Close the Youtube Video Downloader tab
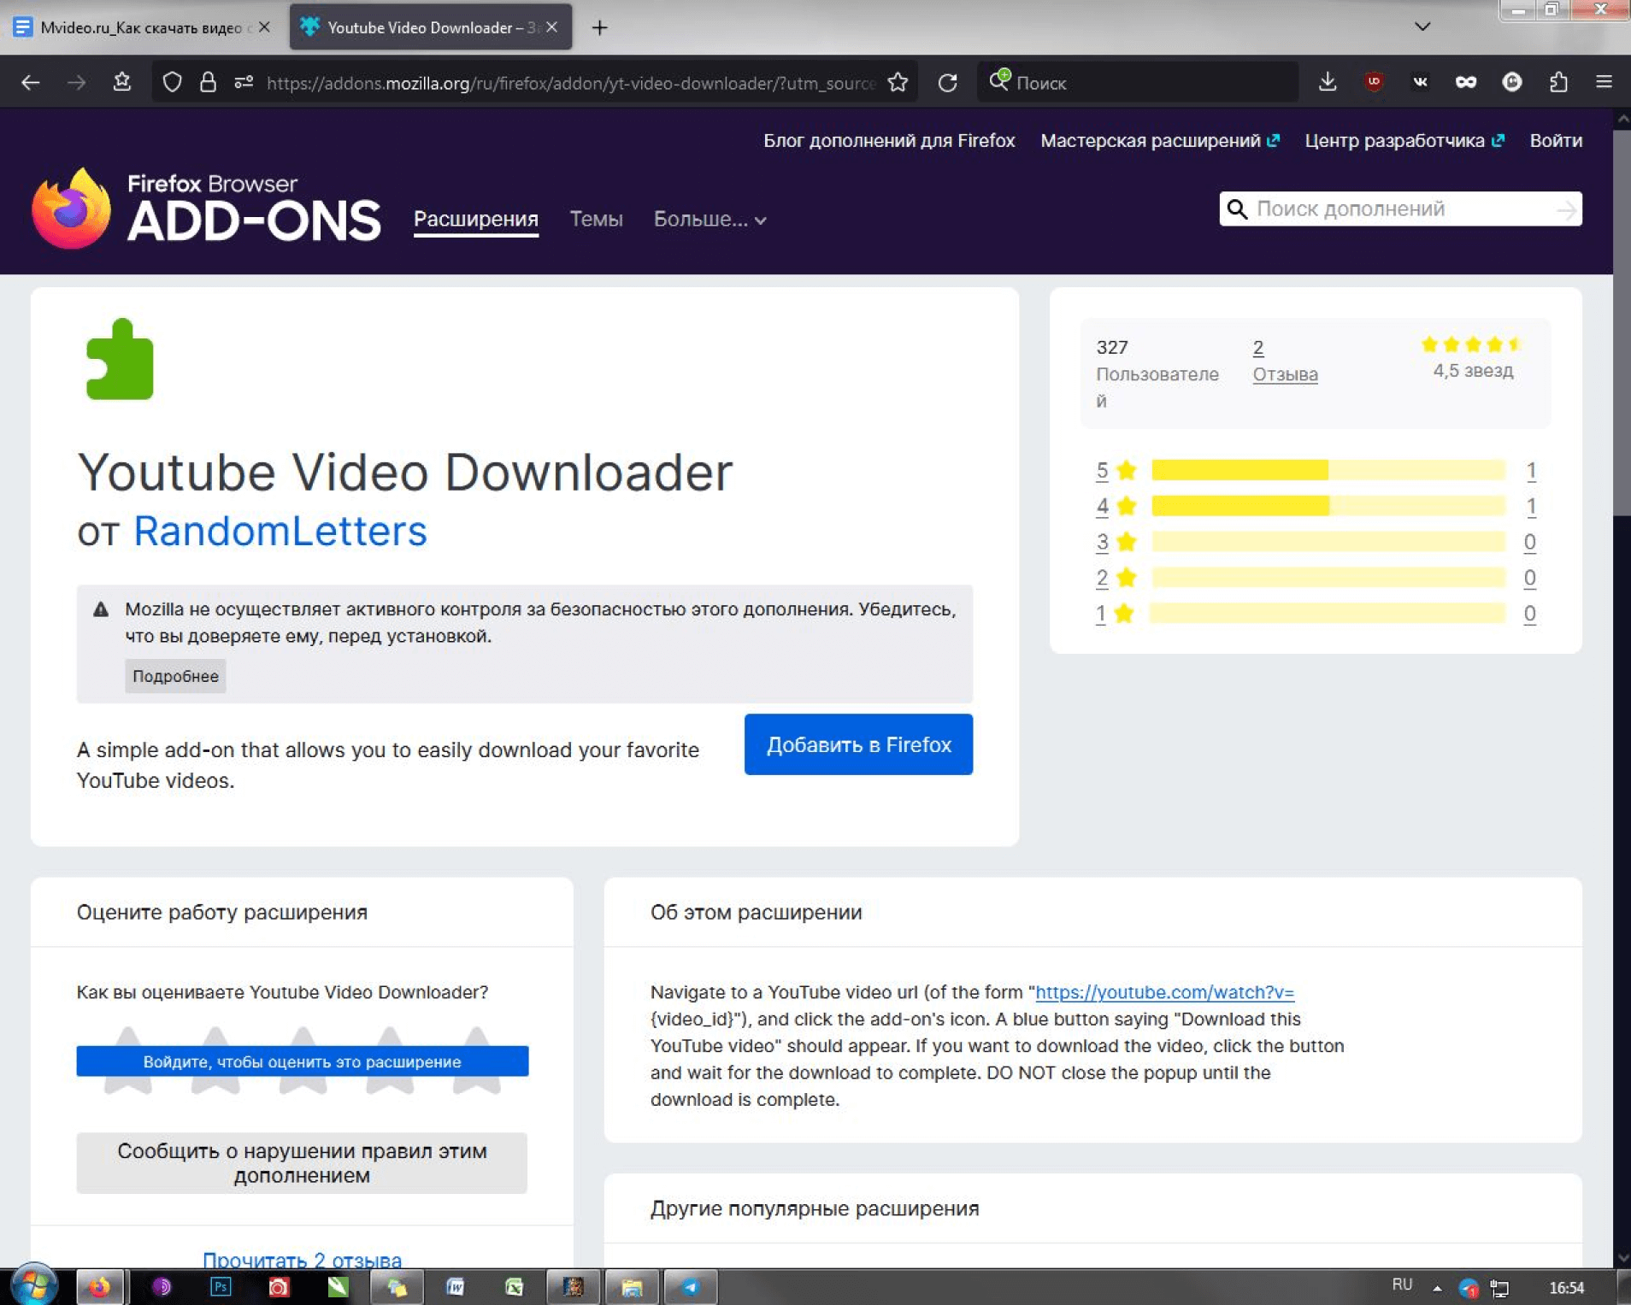The image size is (1631, 1305). [x=552, y=27]
